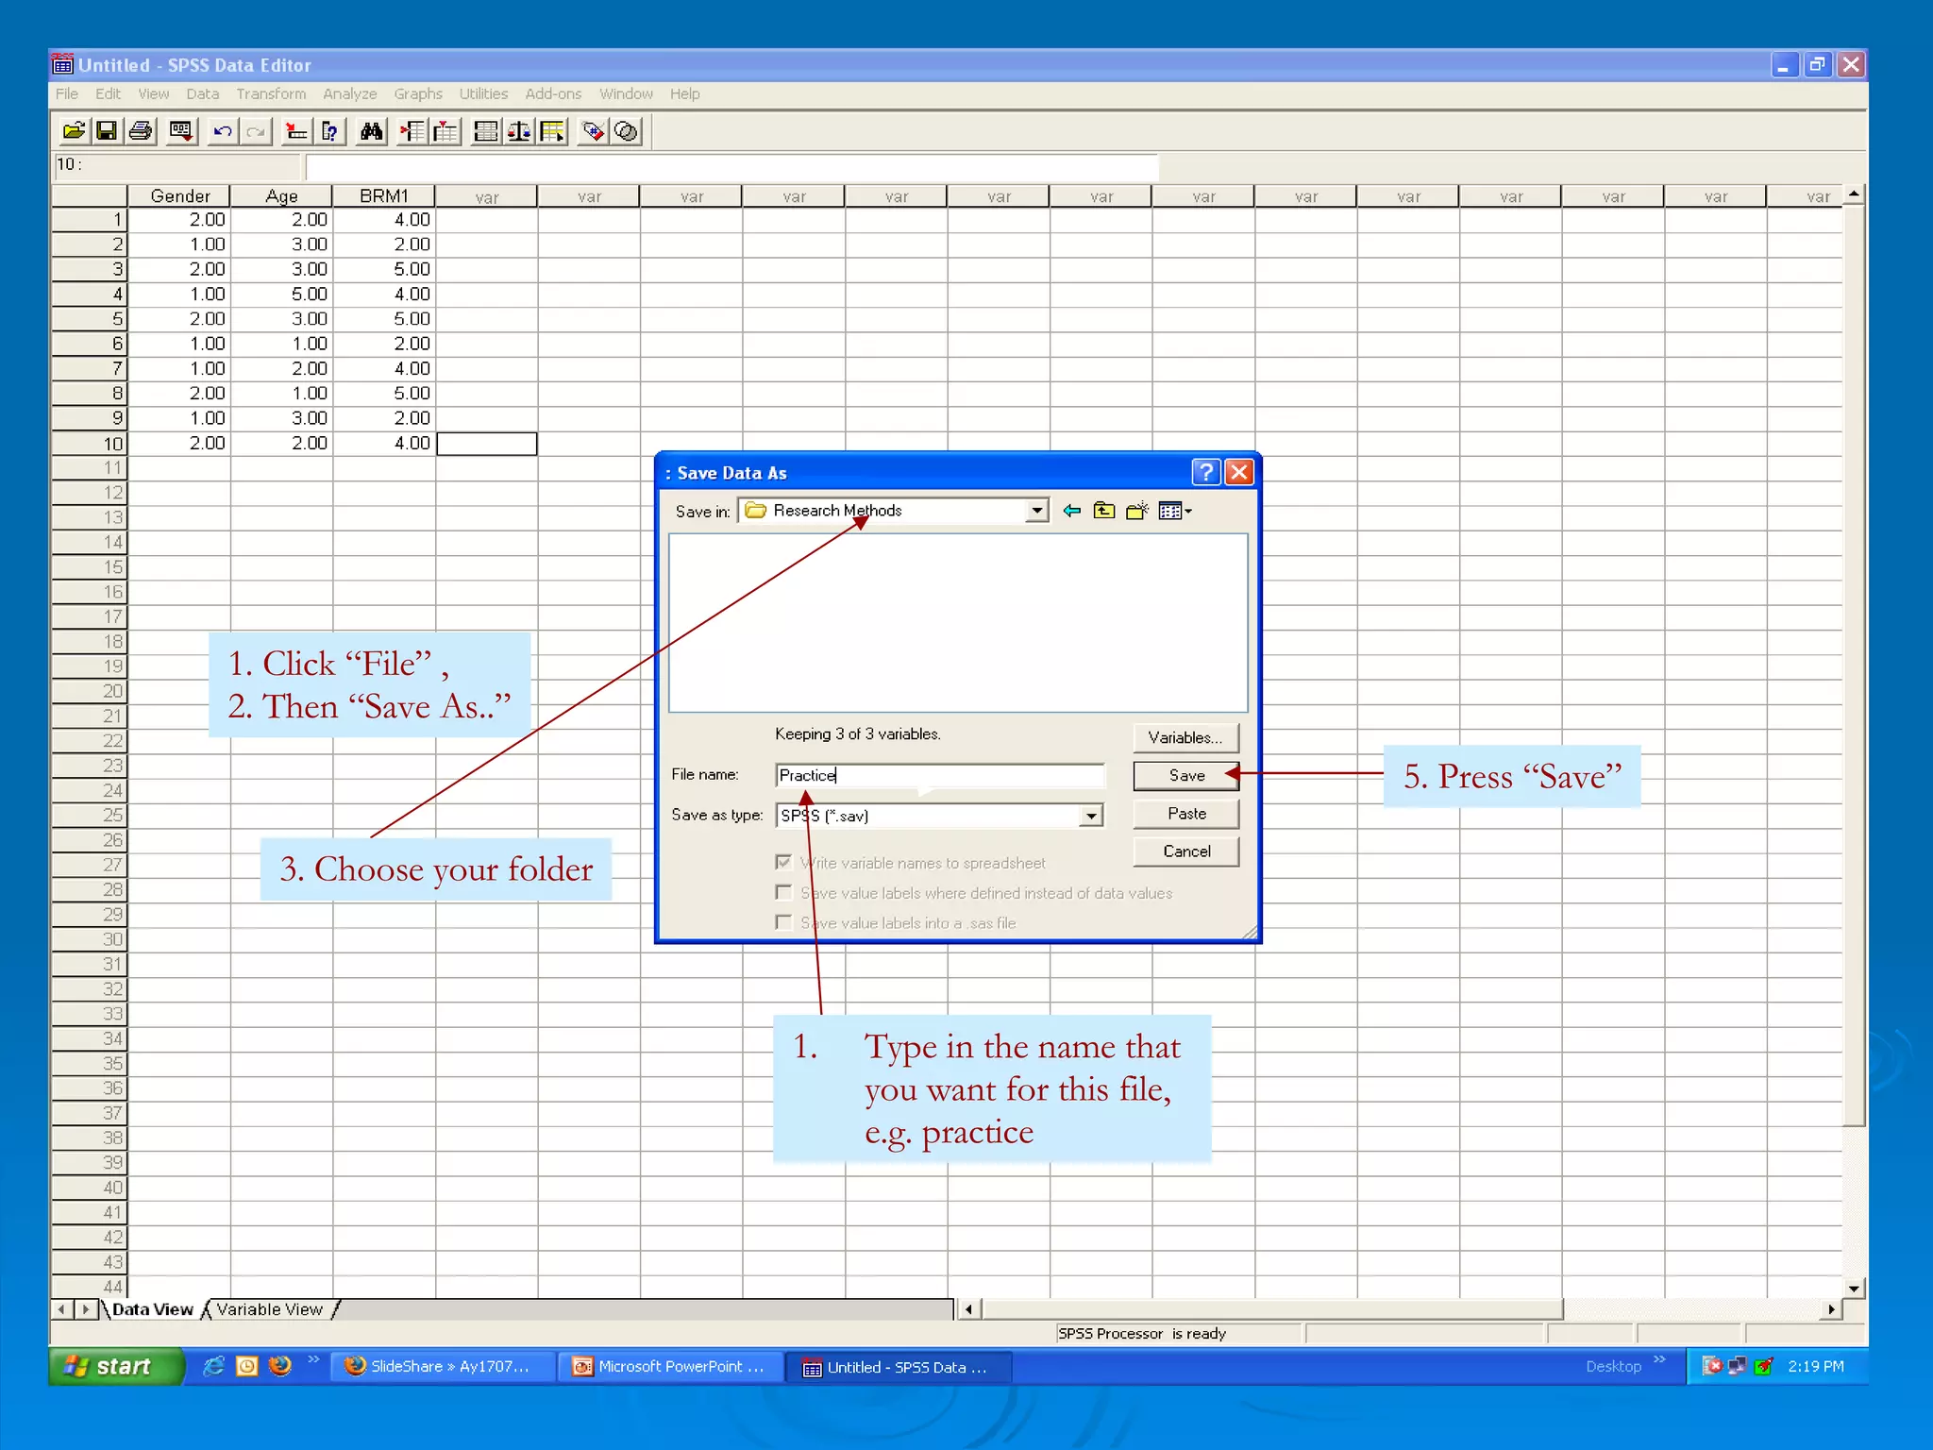
Task: Create new folder in save dialog
Action: pos(1137,511)
